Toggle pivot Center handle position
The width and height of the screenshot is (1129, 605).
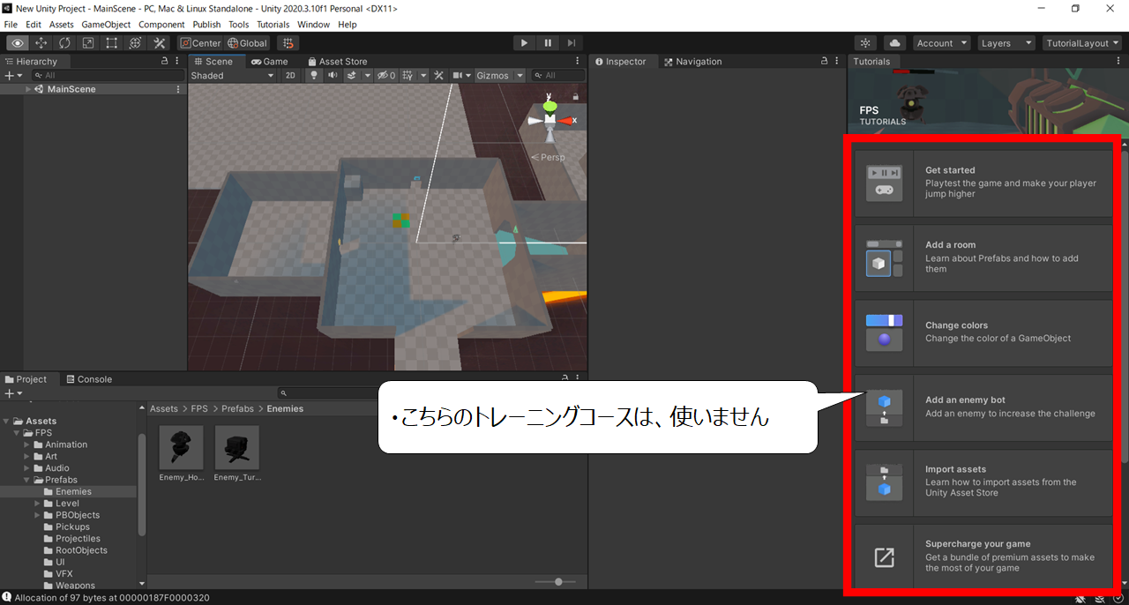(x=200, y=43)
